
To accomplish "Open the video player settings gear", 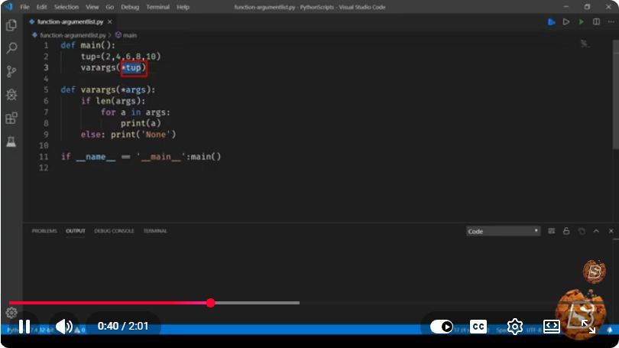I will click(515, 327).
